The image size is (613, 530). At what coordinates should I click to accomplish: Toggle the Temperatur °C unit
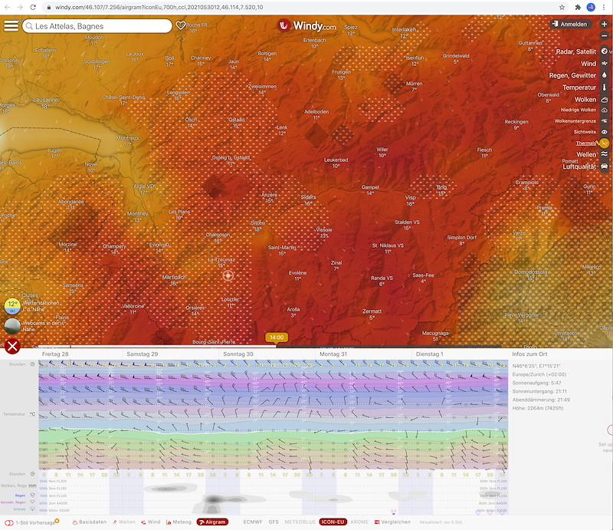click(32, 414)
